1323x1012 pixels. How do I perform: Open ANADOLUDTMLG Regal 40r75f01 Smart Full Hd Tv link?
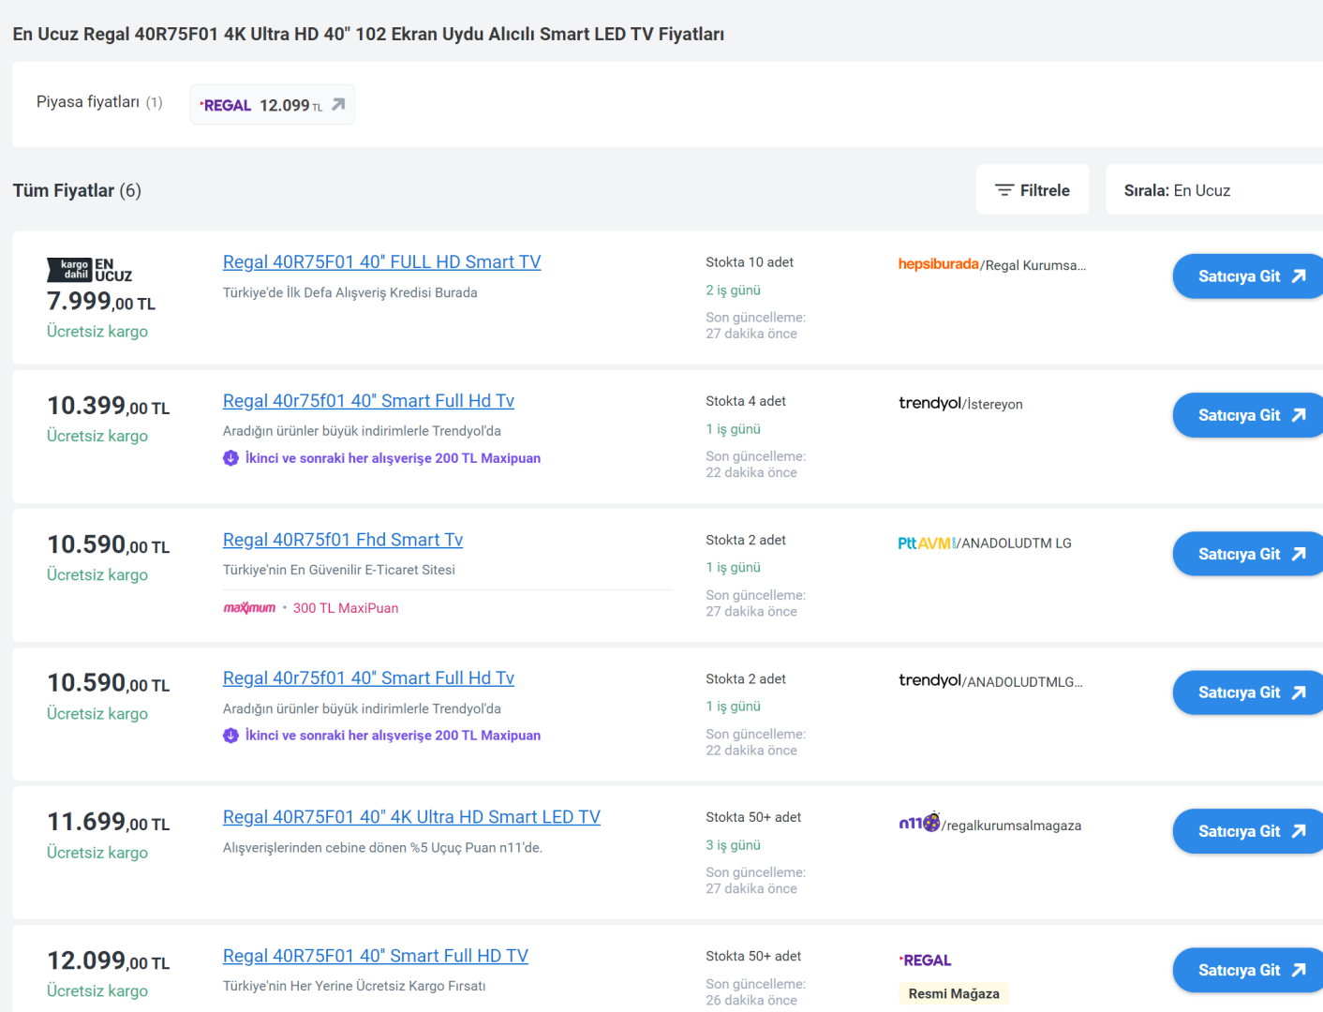368,678
